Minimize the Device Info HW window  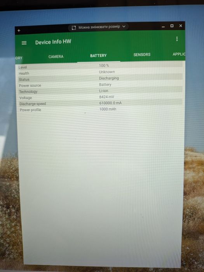[x=163, y=27]
